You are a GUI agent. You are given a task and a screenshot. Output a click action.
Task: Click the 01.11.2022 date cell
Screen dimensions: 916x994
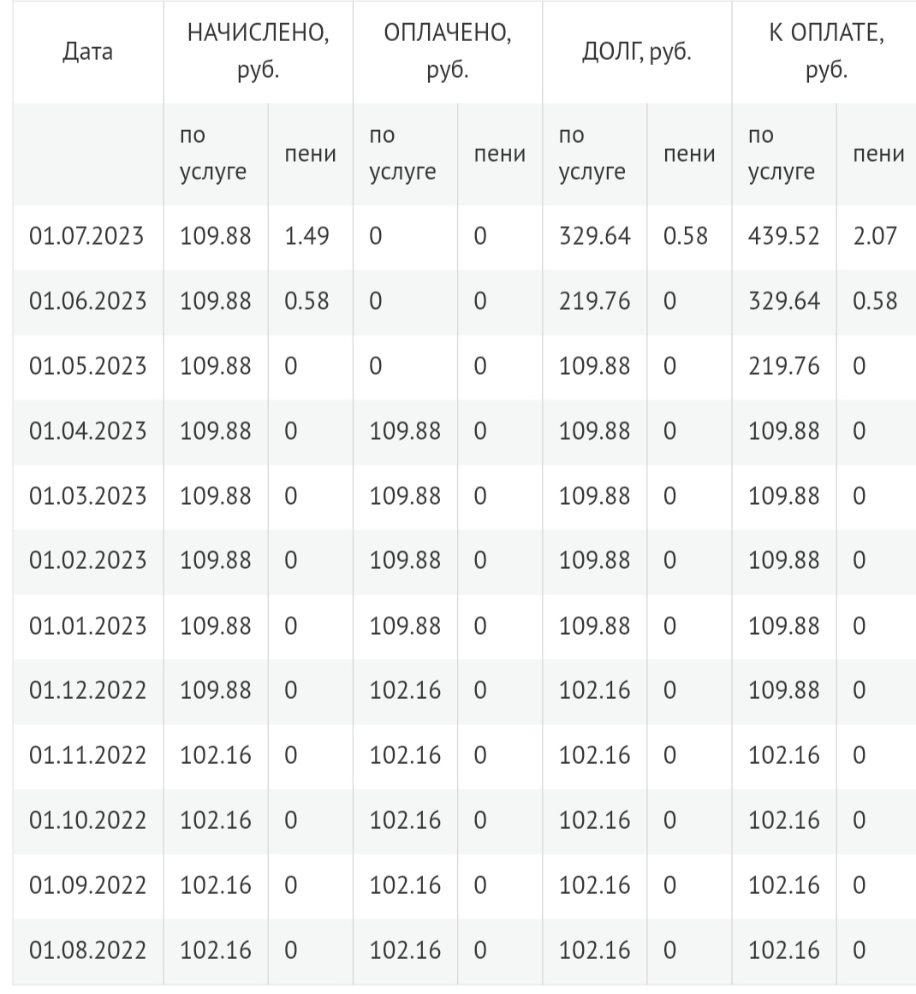click(87, 755)
